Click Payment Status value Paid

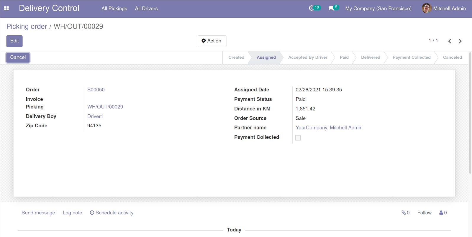pyautogui.click(x=301, y=99)
